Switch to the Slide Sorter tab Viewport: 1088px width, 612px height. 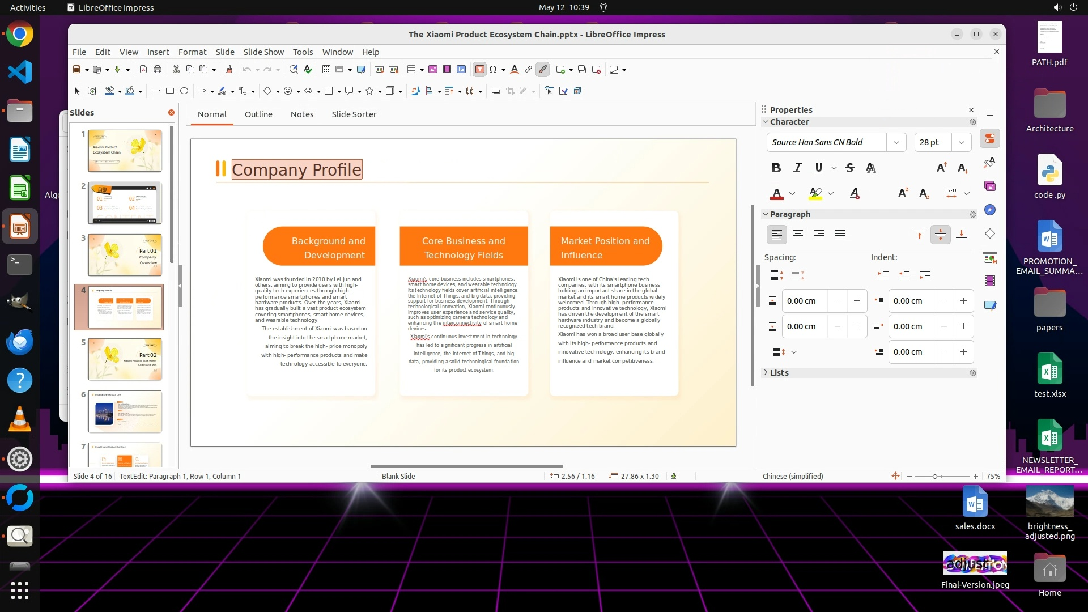pyautogui.click(x=354, y=114)
